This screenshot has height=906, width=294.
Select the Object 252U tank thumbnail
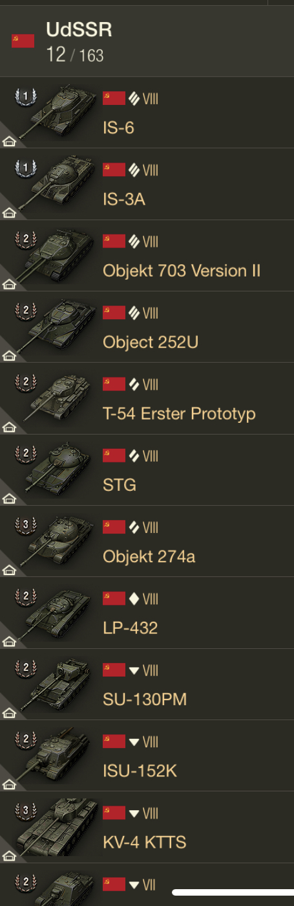tap(57, 327)
